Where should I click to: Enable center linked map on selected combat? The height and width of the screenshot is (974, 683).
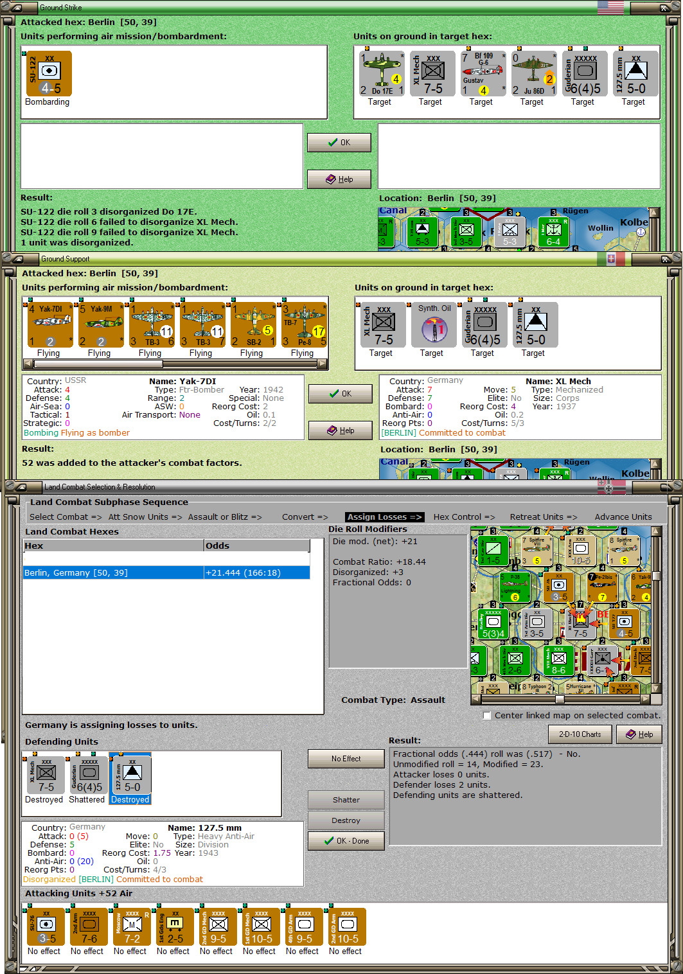point(487,715)
